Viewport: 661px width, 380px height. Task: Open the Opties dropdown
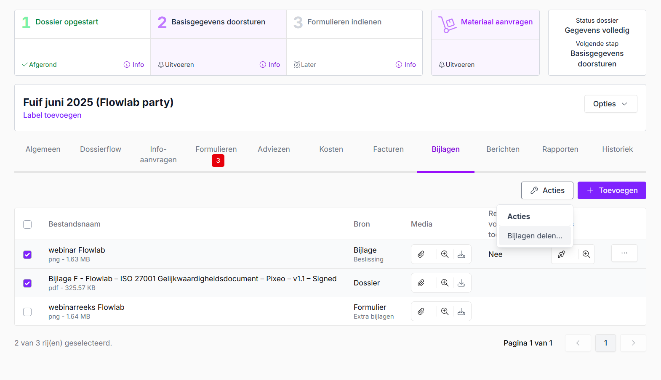[x=610, y=104]
